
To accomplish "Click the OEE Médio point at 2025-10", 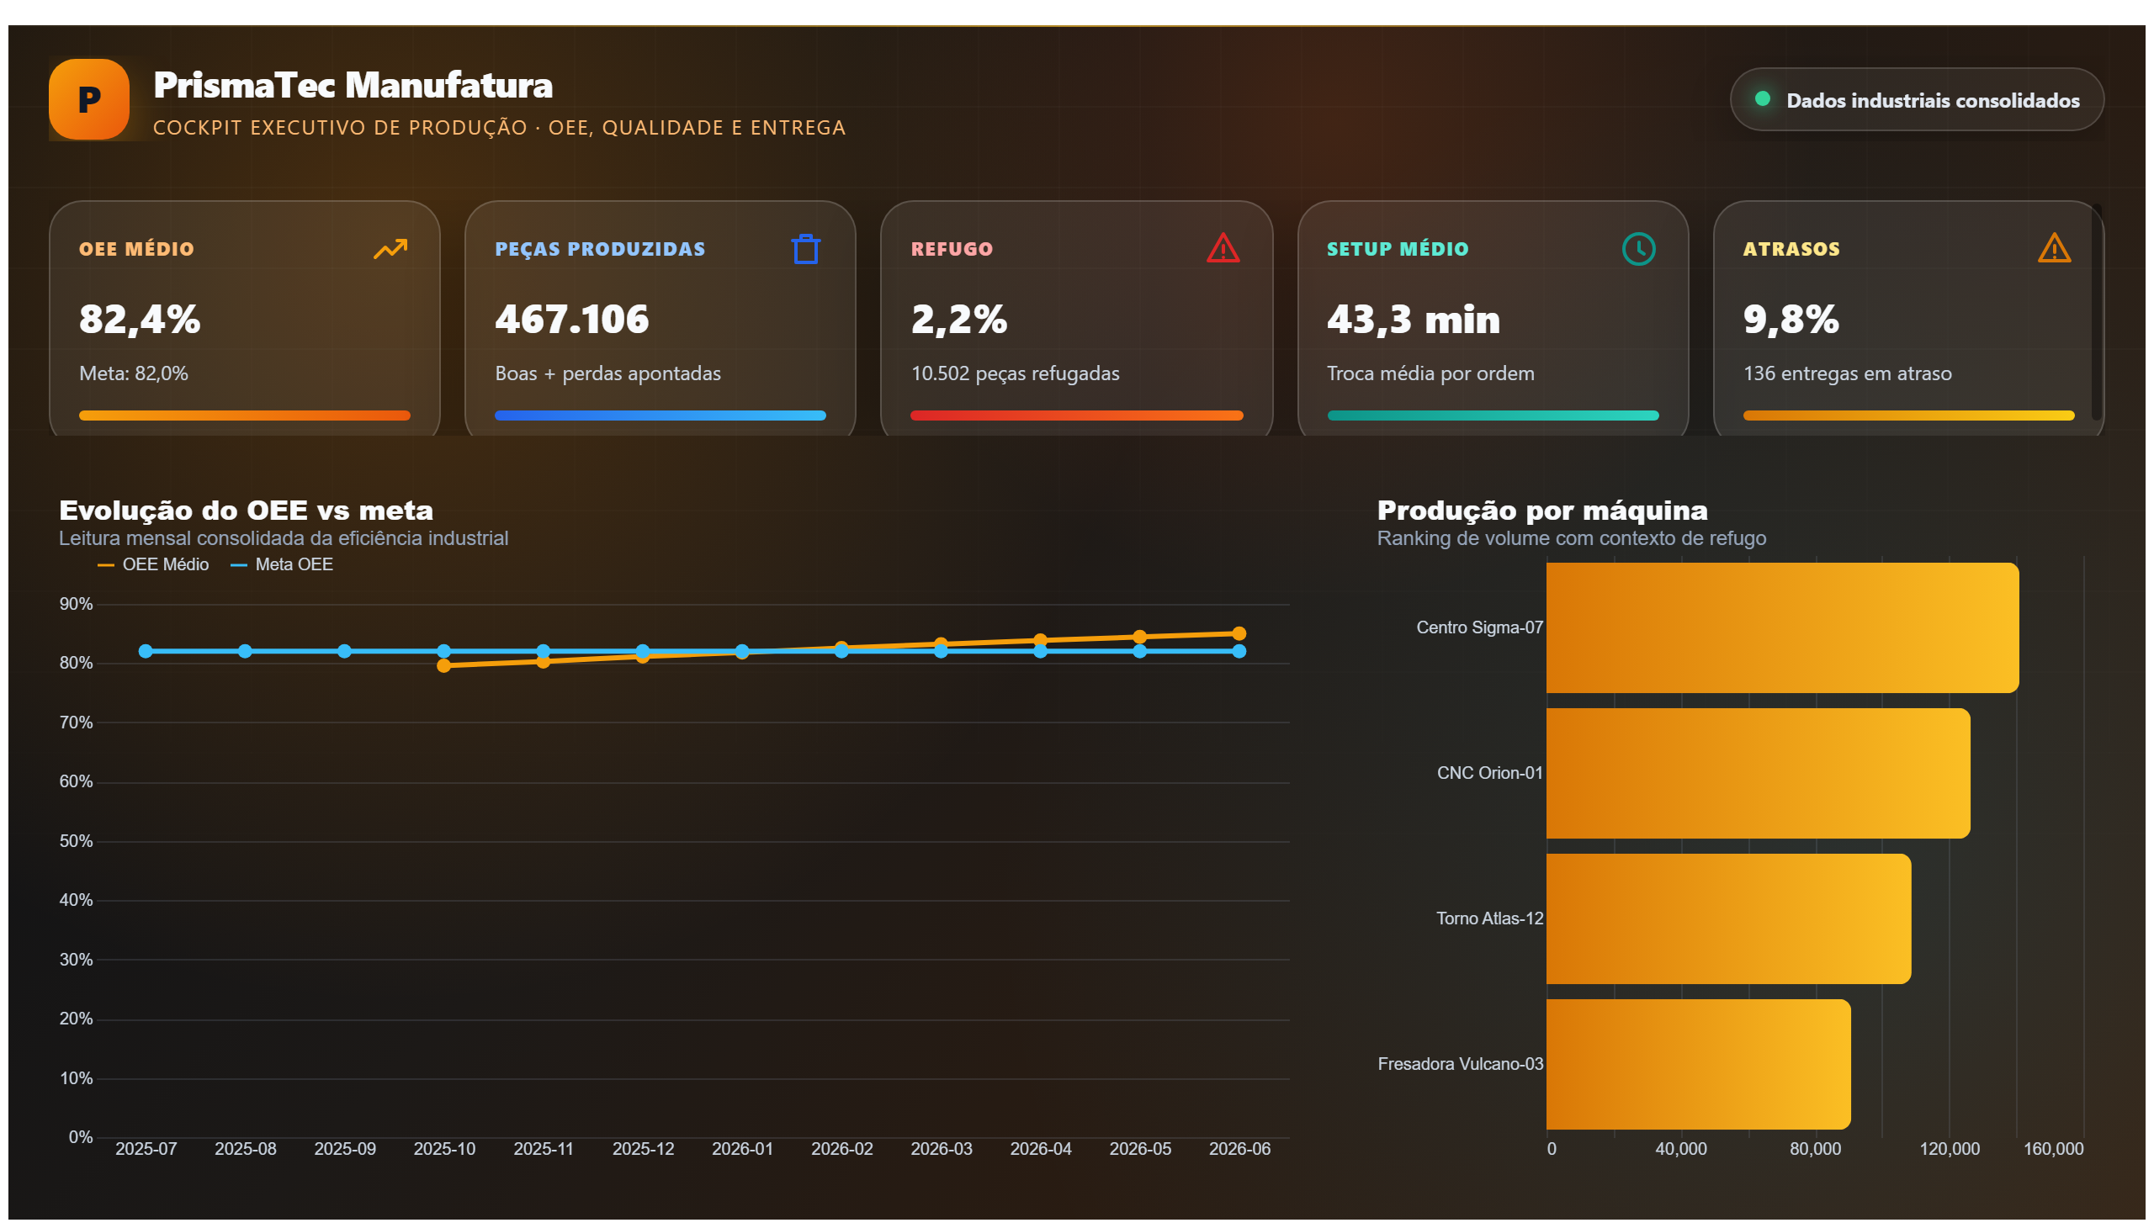I will click(443, 665).
